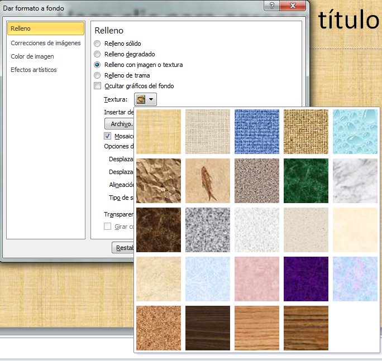The image size is (382, 361).
Task: Select the papyrus texture swatch
Action: 159,132
